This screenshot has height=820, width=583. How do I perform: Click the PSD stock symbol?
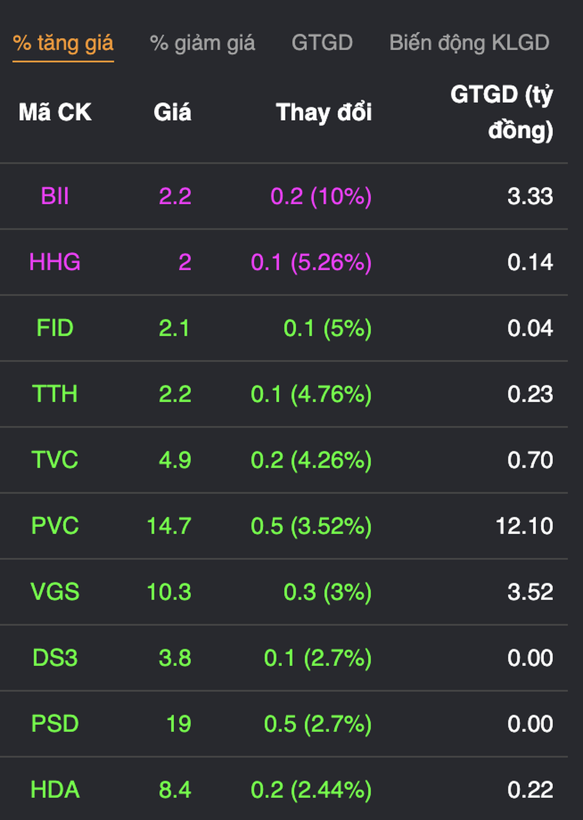[55, 724]
